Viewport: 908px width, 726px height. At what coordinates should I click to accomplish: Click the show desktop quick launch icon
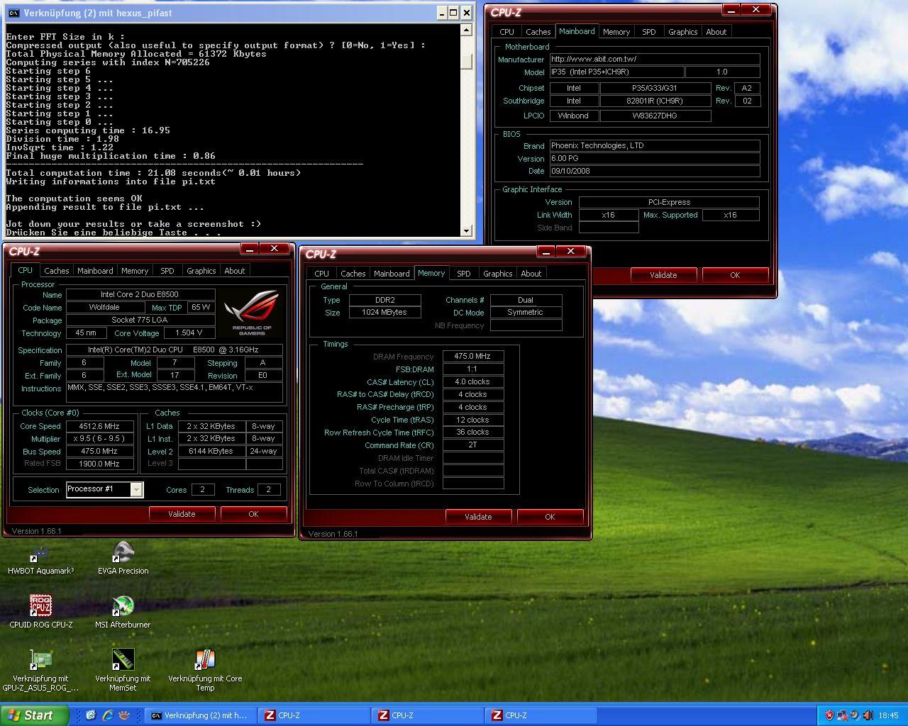tap(91, 715)
